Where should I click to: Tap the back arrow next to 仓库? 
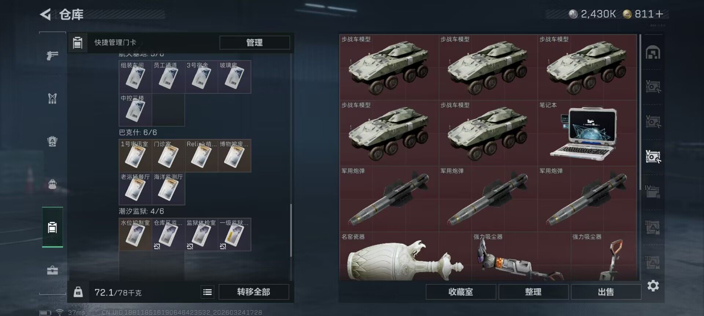[x=45, y=15]
